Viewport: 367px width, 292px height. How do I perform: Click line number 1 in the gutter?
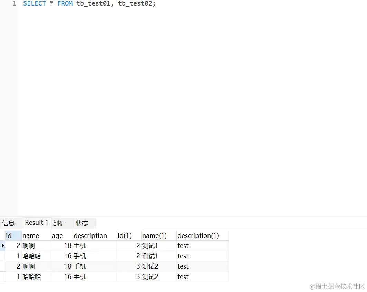tap(14, 3)
